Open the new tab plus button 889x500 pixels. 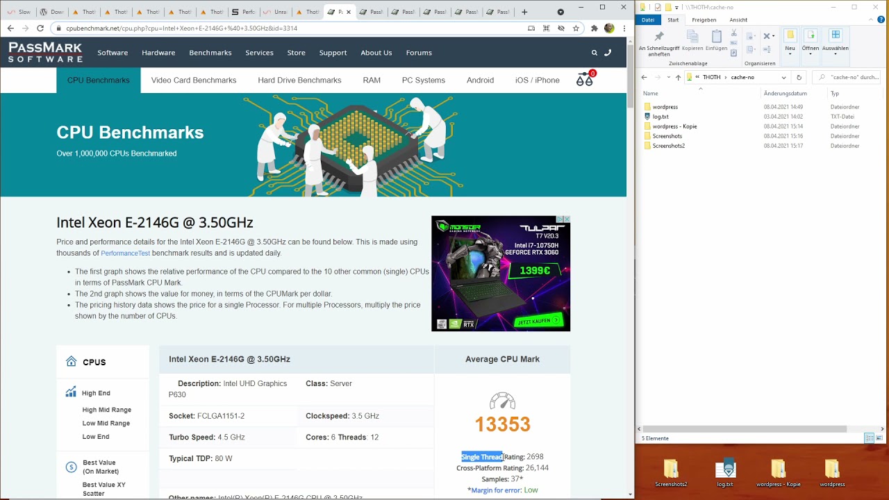click(x=524, y=12)
